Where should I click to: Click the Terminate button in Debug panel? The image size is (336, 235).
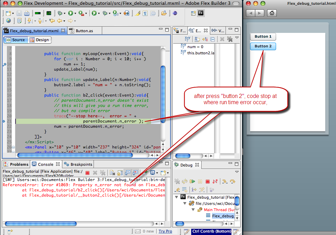[x=208, y=181]
